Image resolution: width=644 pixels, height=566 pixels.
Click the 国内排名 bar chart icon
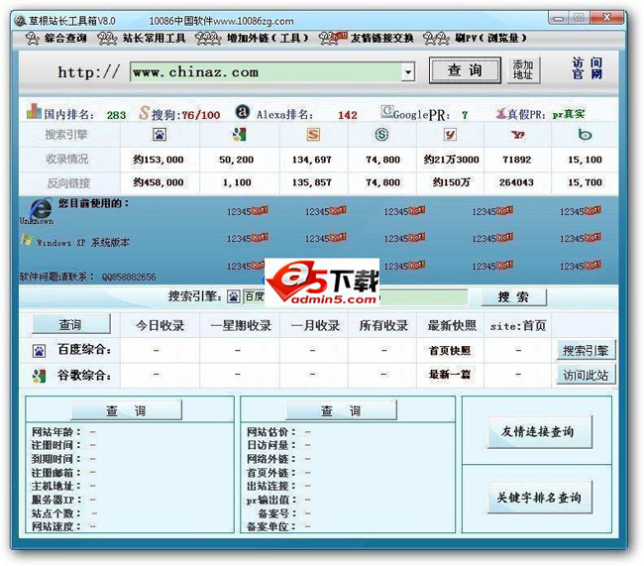(x=34, y=111)
